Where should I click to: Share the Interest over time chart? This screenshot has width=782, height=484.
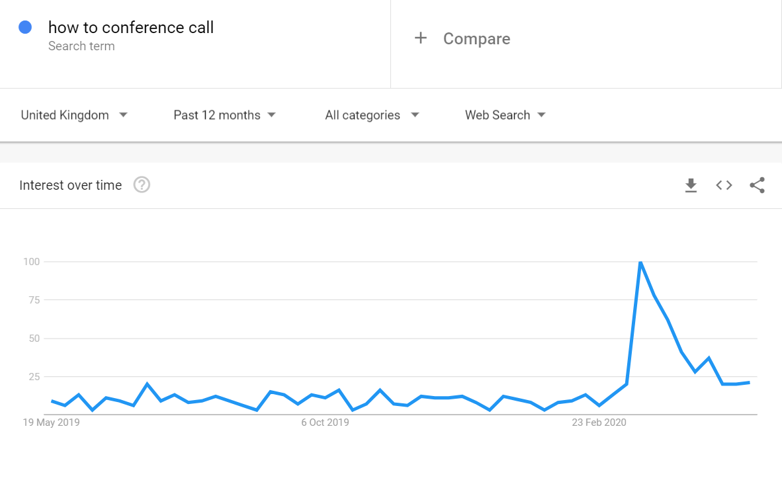[757, 185]
